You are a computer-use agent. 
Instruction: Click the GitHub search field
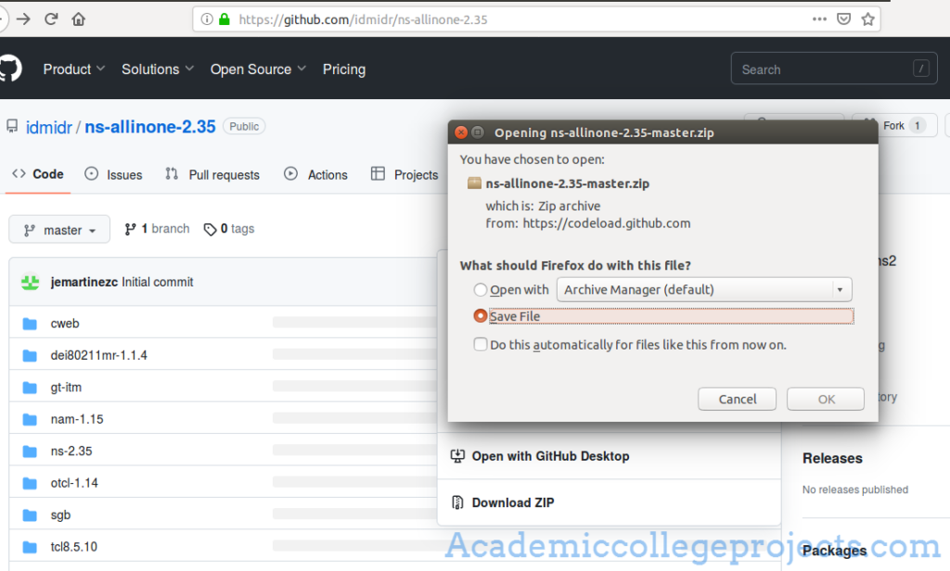(x=834, y=69)
